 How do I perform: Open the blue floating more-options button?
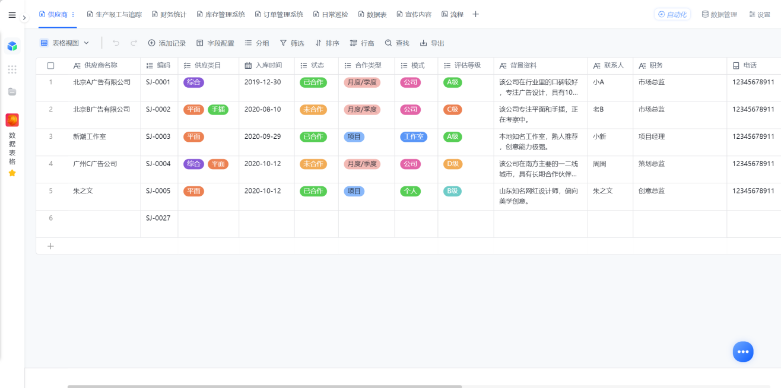coord(743,352)
